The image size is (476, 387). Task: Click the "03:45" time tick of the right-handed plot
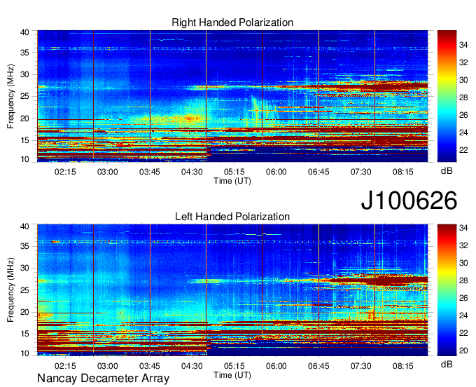(x=149, y=172)
